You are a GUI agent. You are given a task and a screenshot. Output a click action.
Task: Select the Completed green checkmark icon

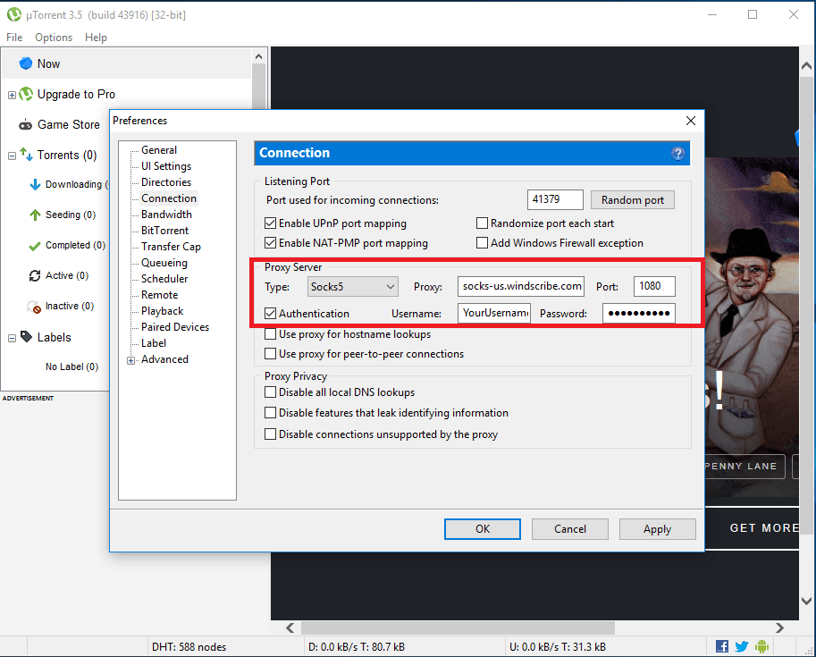(35, 246)
